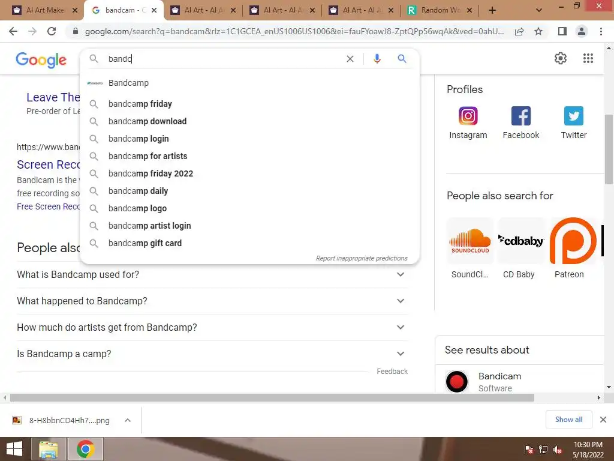Open the Instagram profile
This screenshot has width=614, height=461.
tap(468, 123)
